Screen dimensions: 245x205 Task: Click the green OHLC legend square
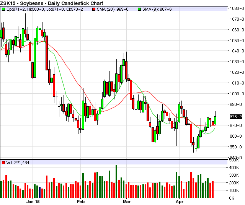[x=3, y=9]
